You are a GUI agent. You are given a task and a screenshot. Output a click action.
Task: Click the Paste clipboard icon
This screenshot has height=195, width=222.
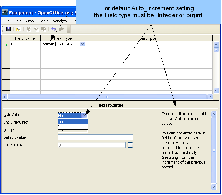coord(44,29)
